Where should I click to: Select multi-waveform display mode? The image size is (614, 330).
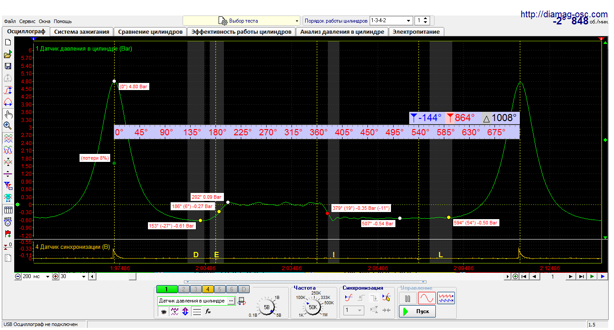(446, 298)
